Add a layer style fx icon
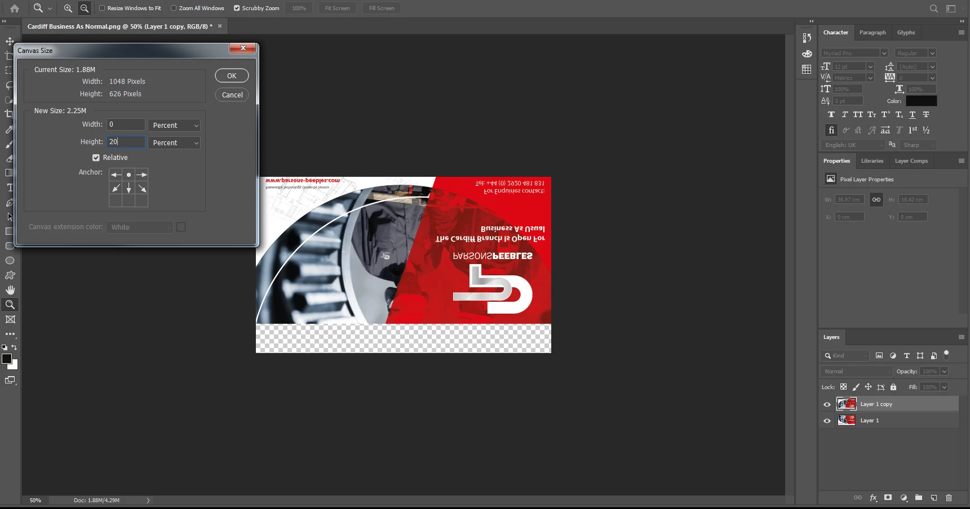This screenshot has height=509, width=970. 873,498
